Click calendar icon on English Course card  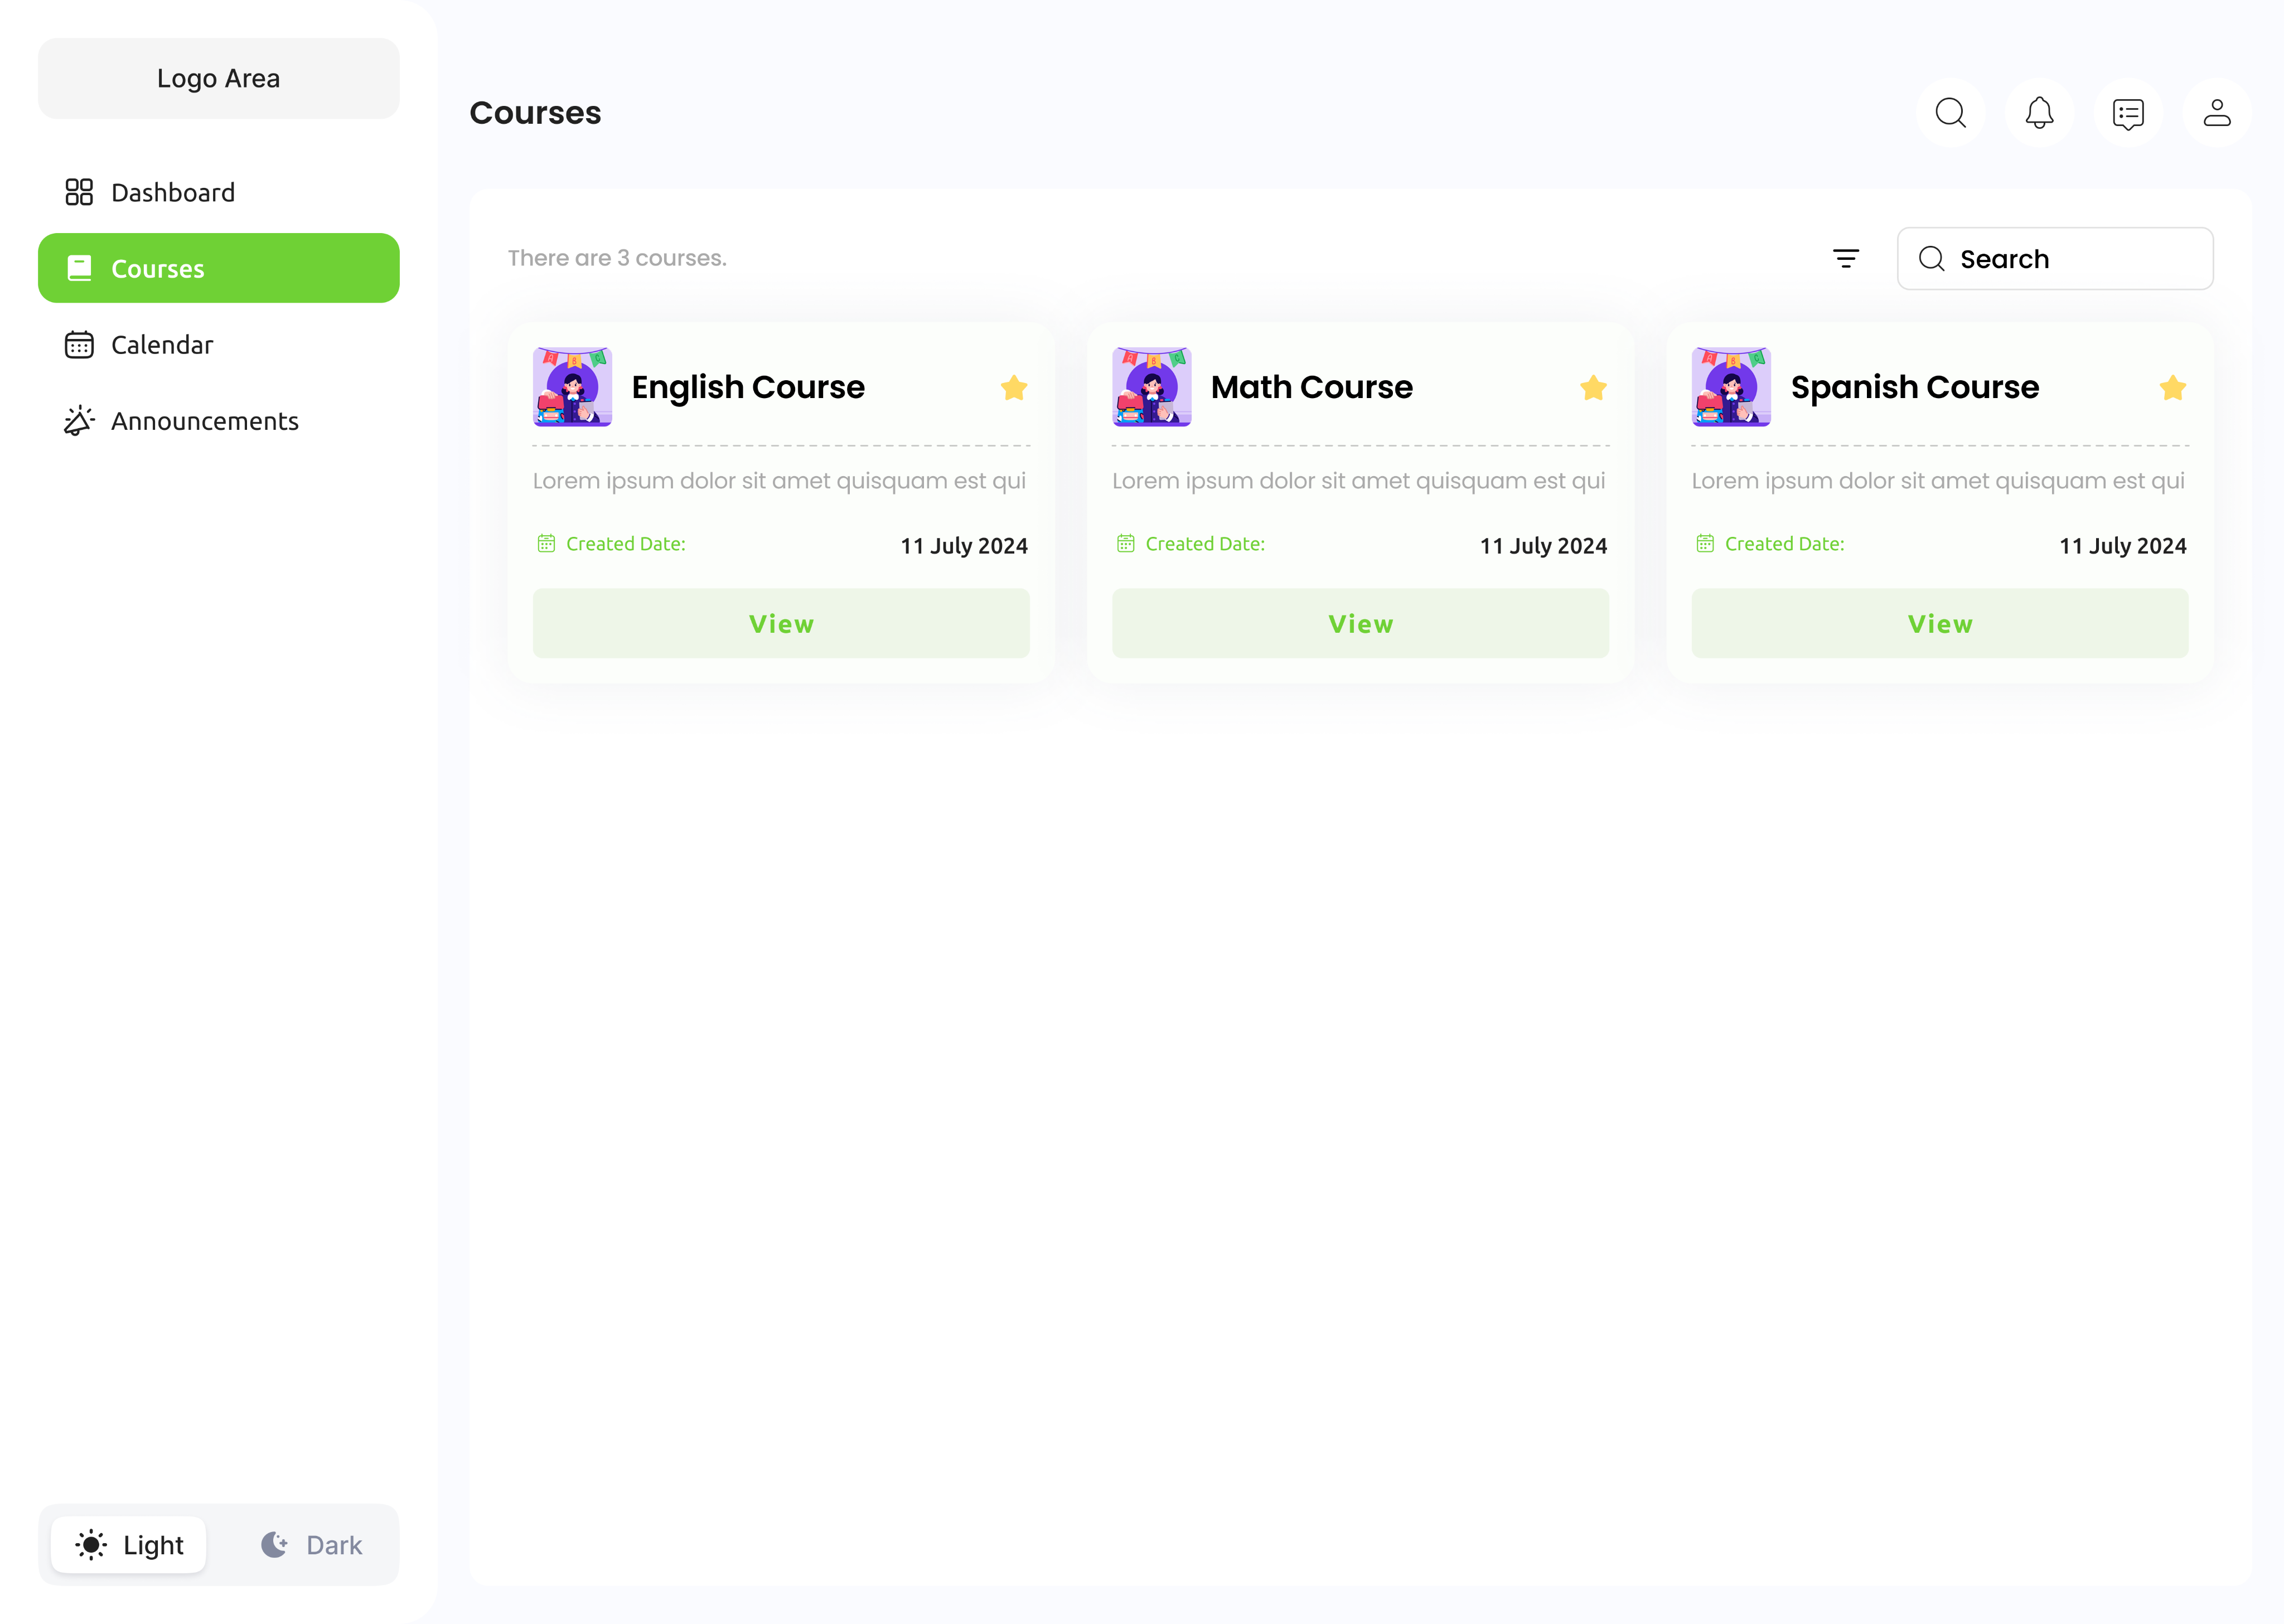[x=546, y=544]
